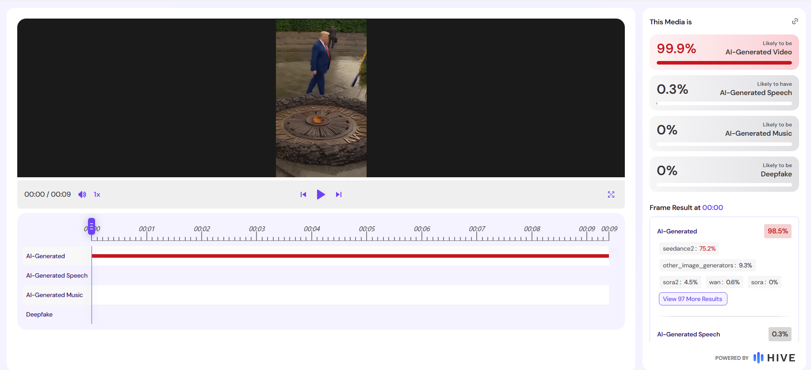Click the 0.3% speech score badge

[x=780, y=334]
